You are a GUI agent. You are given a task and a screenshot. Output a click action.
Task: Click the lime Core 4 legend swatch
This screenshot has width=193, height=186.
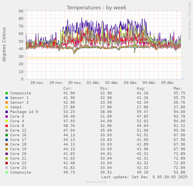click(7, 121)
